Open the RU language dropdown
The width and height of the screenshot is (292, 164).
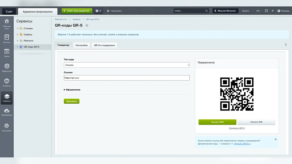tap(258, 11)
